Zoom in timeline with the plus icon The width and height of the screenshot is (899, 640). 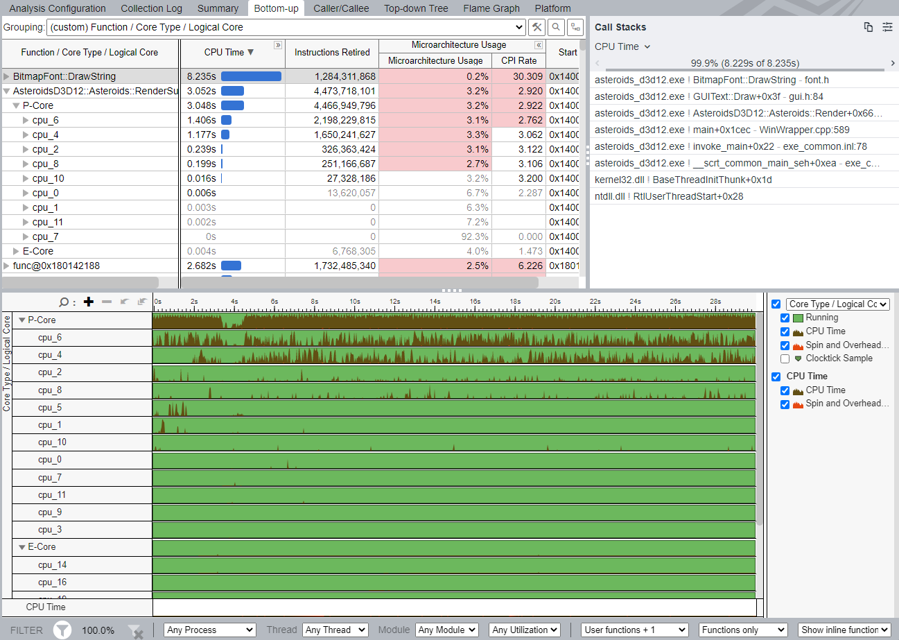point(88,302)
